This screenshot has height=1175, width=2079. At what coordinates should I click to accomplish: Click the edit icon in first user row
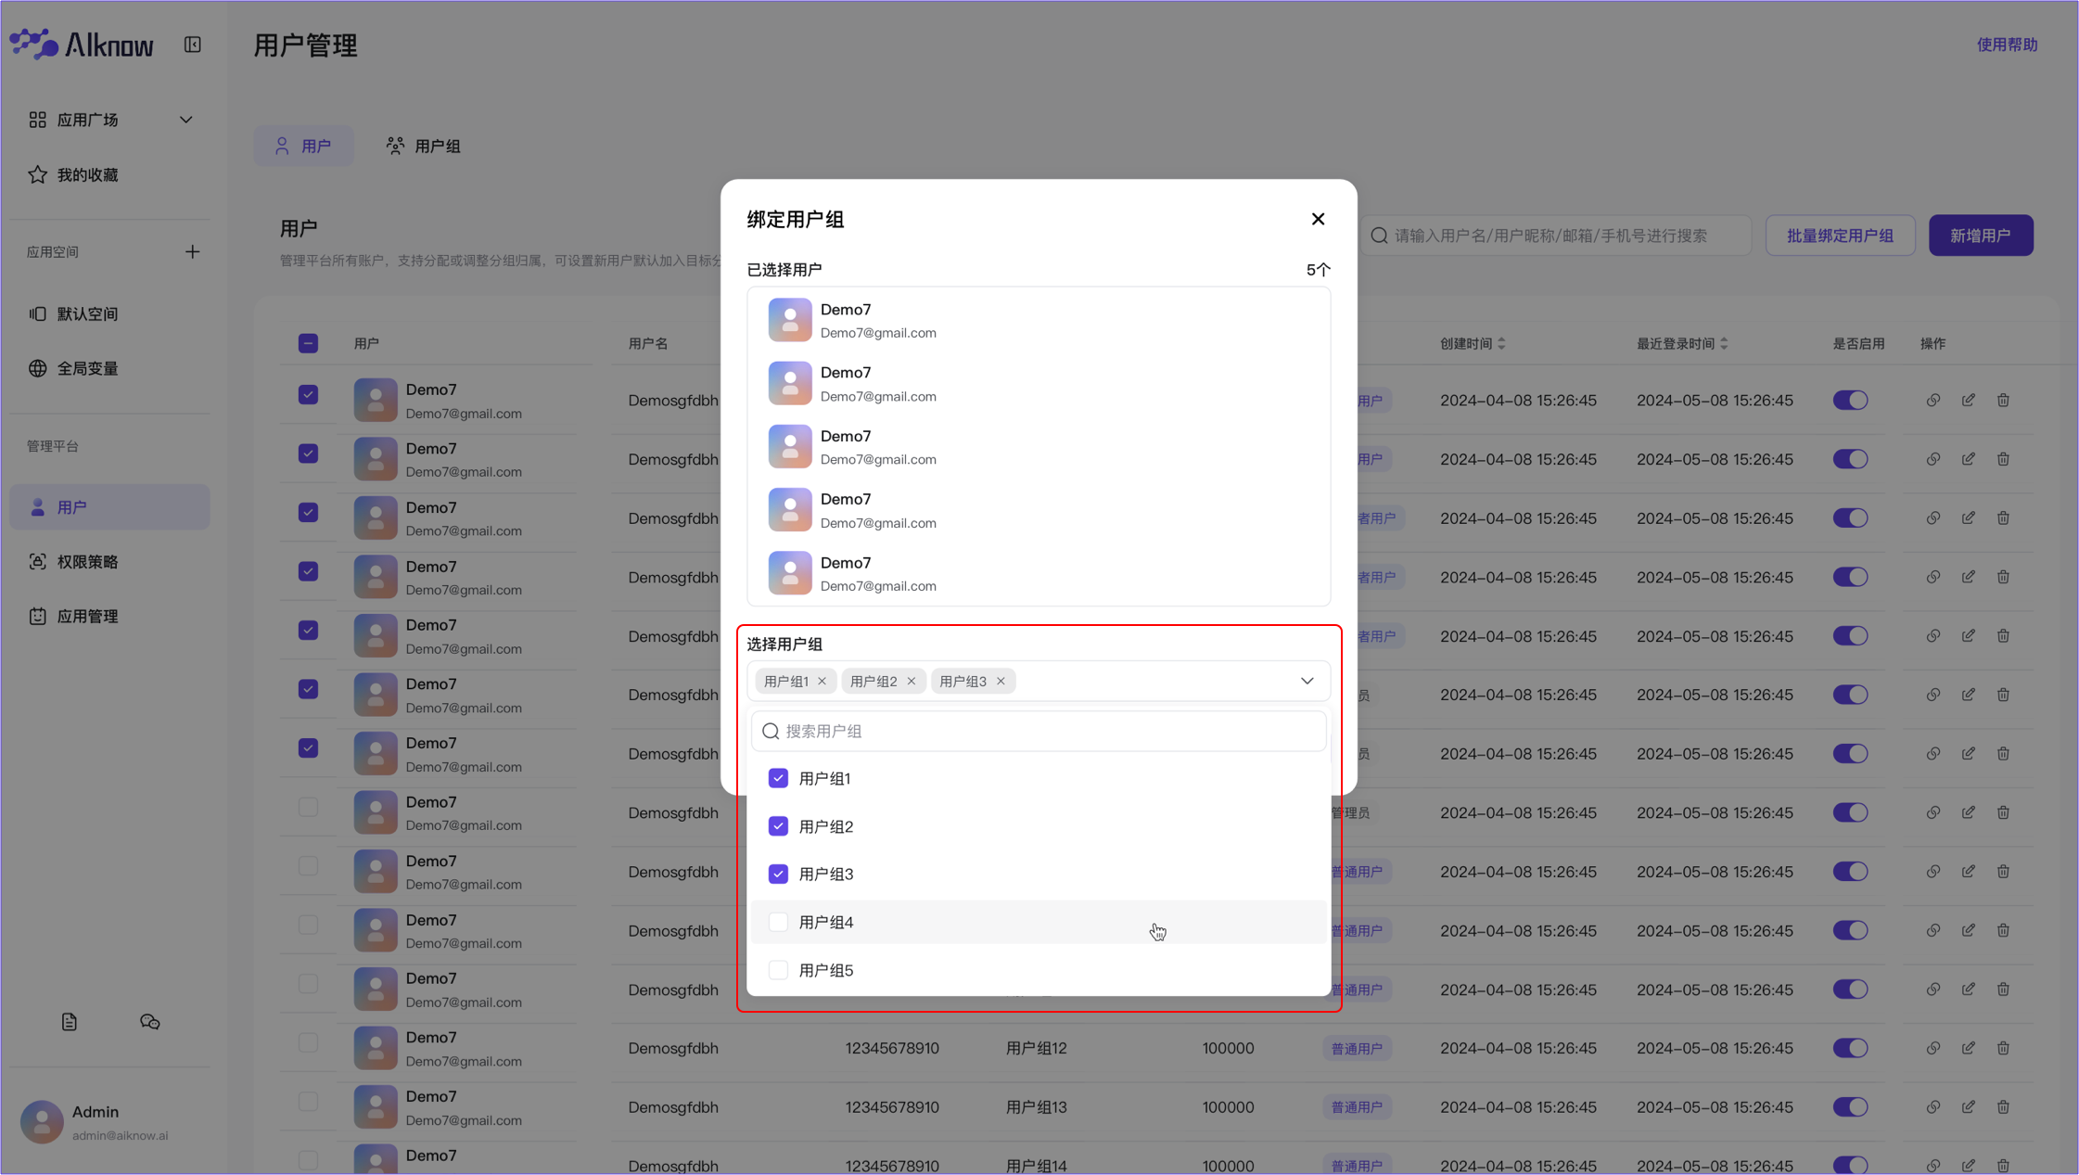pyautogui.click(x=1968, y=401)
